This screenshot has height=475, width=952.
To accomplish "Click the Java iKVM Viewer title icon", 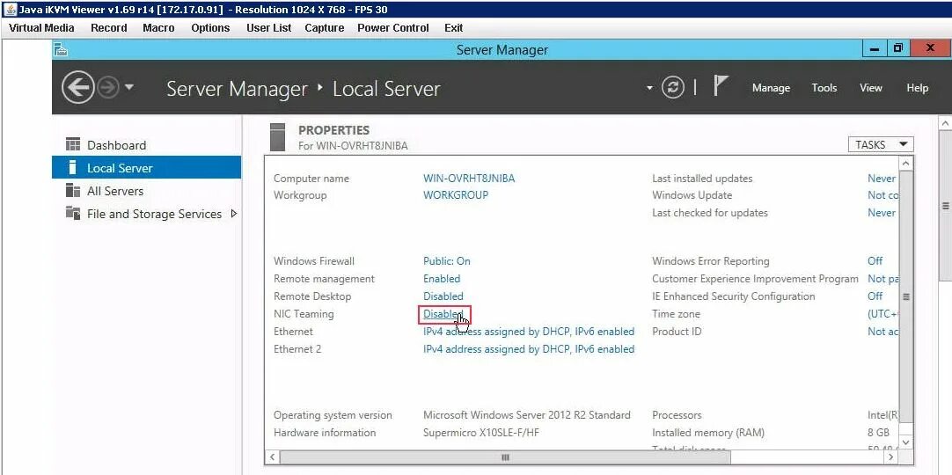I will 11,9.
